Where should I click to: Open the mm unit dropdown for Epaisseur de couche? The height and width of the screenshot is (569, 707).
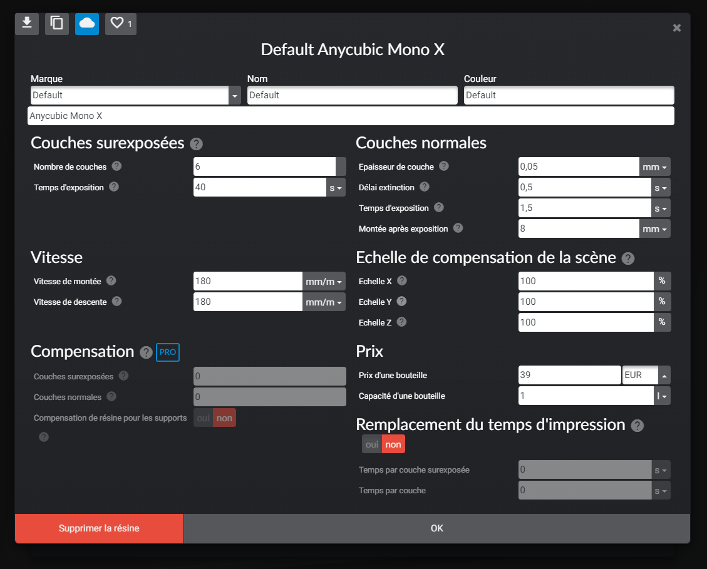point(654,167)
